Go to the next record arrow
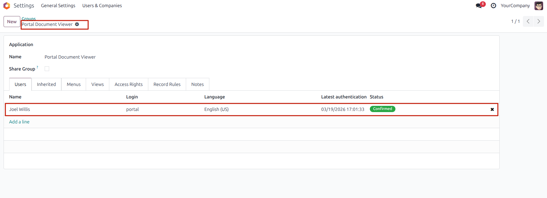547x198 pixels. 539,21
